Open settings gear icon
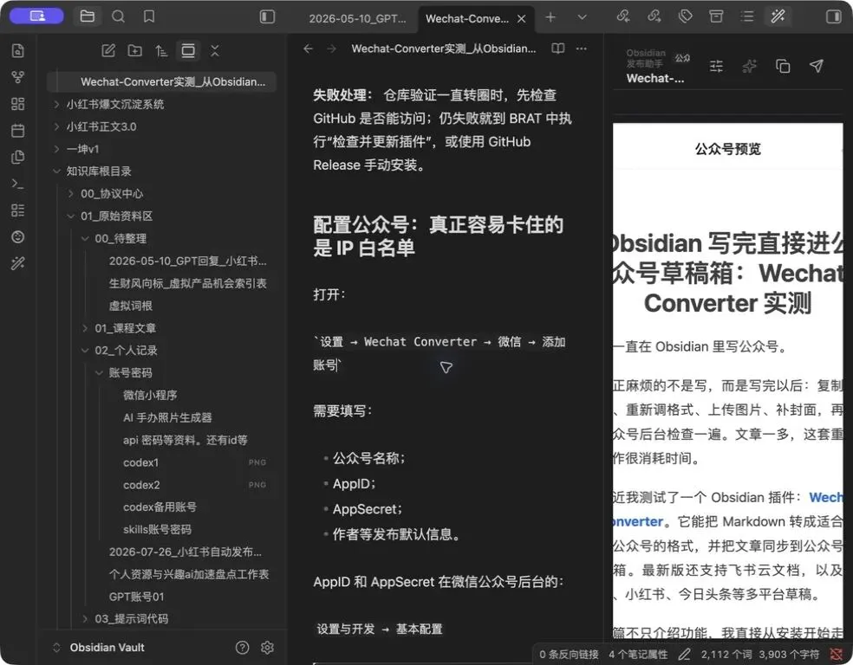Screen dimensions: 853x665 (x=267, y=647)
